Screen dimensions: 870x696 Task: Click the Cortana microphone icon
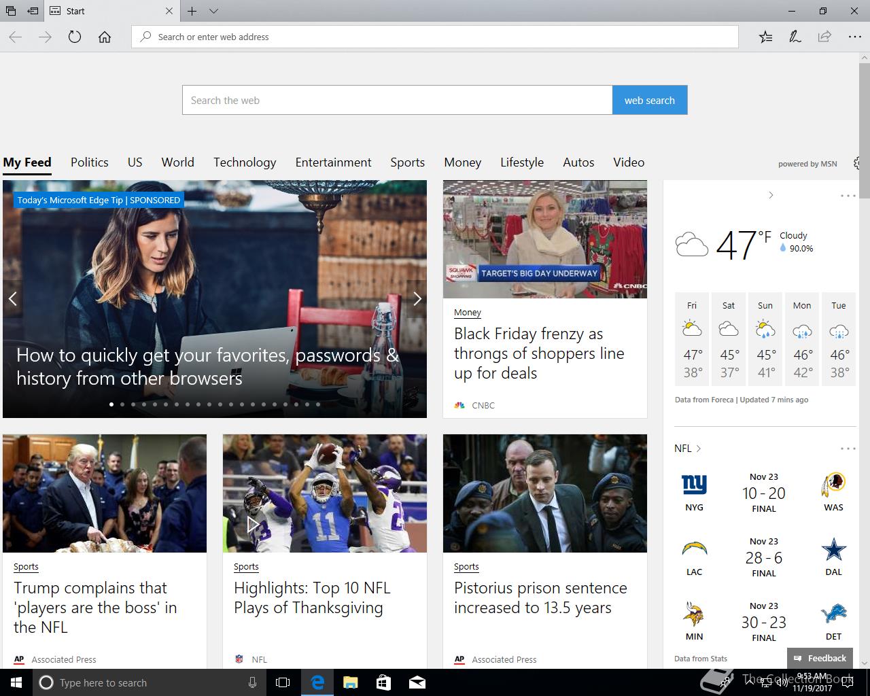pos(252,682)
